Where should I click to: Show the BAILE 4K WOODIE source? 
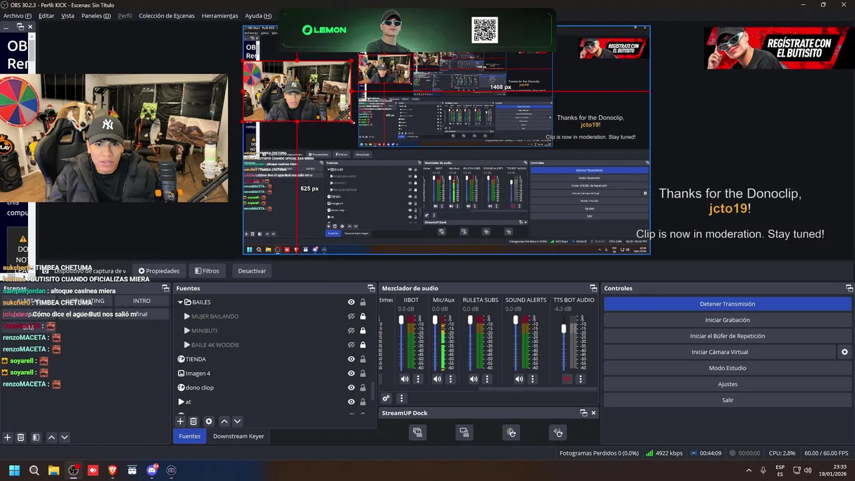351,345
